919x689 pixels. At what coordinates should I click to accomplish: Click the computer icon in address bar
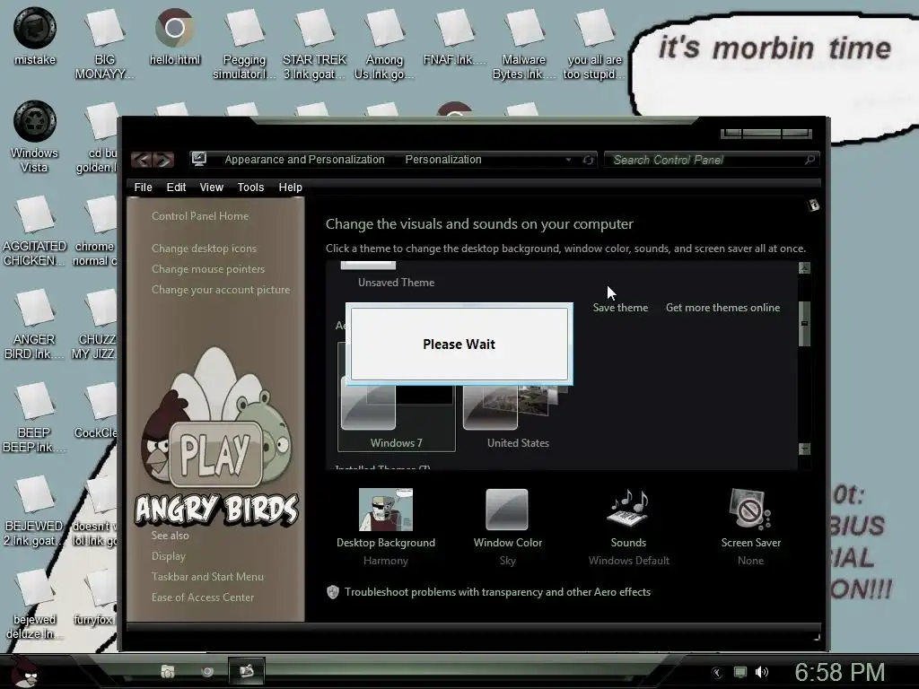pyautogui.click(x=199, y=159)
